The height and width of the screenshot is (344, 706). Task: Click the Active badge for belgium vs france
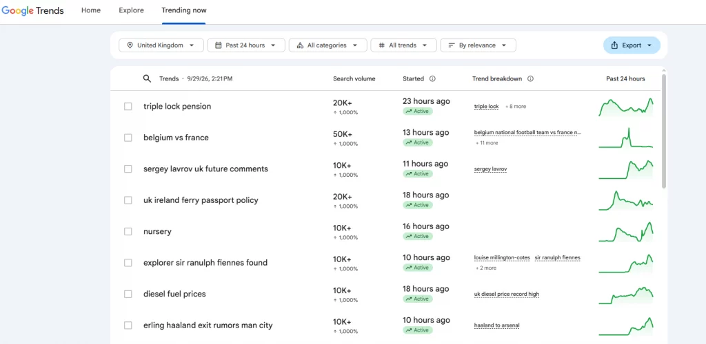point(418,142)
